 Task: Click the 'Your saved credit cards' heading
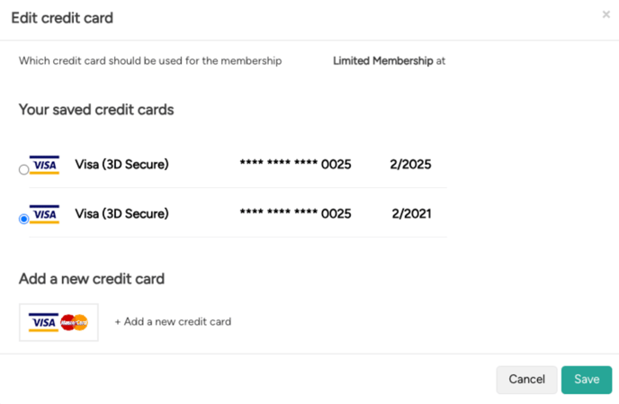(x=96, y=110)
